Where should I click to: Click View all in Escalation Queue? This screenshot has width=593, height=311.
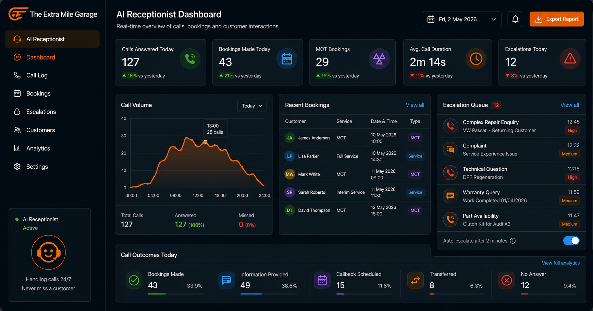click(x=570, y=105)
